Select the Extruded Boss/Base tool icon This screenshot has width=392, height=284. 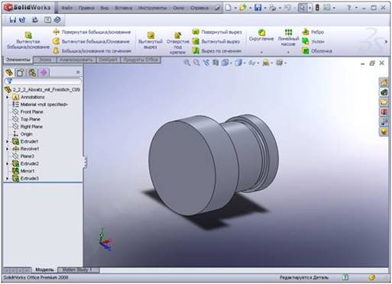coord(28,35)
